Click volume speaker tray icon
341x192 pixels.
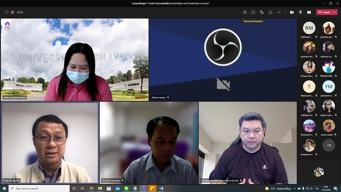(312, 189)
